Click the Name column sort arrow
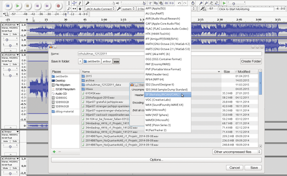The image size is (287, 176). point(219,72)
